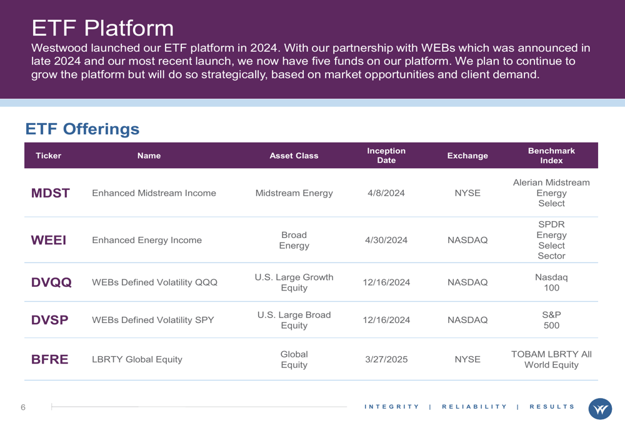Viewport: 625px width, 428px height.
Task: Click the Broad Energy asset class
Action: click(294, 241)
